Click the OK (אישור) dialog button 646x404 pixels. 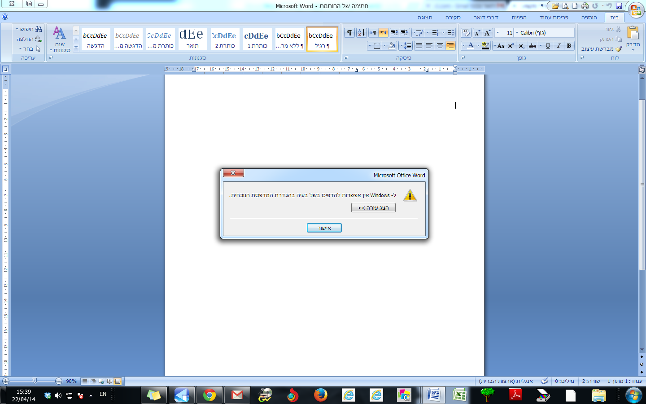324,228
